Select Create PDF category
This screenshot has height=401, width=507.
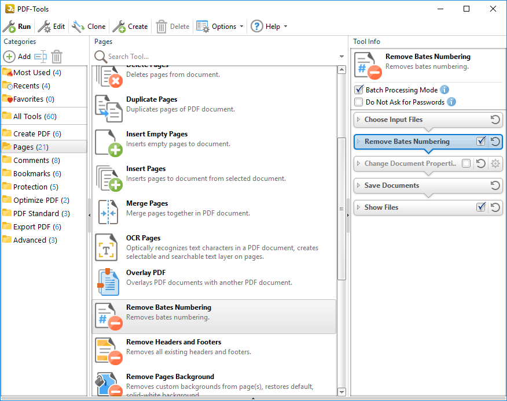43,133
